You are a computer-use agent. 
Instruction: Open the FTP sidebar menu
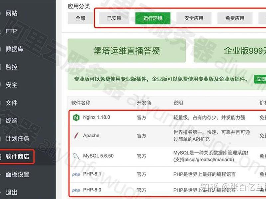(11, 31)
